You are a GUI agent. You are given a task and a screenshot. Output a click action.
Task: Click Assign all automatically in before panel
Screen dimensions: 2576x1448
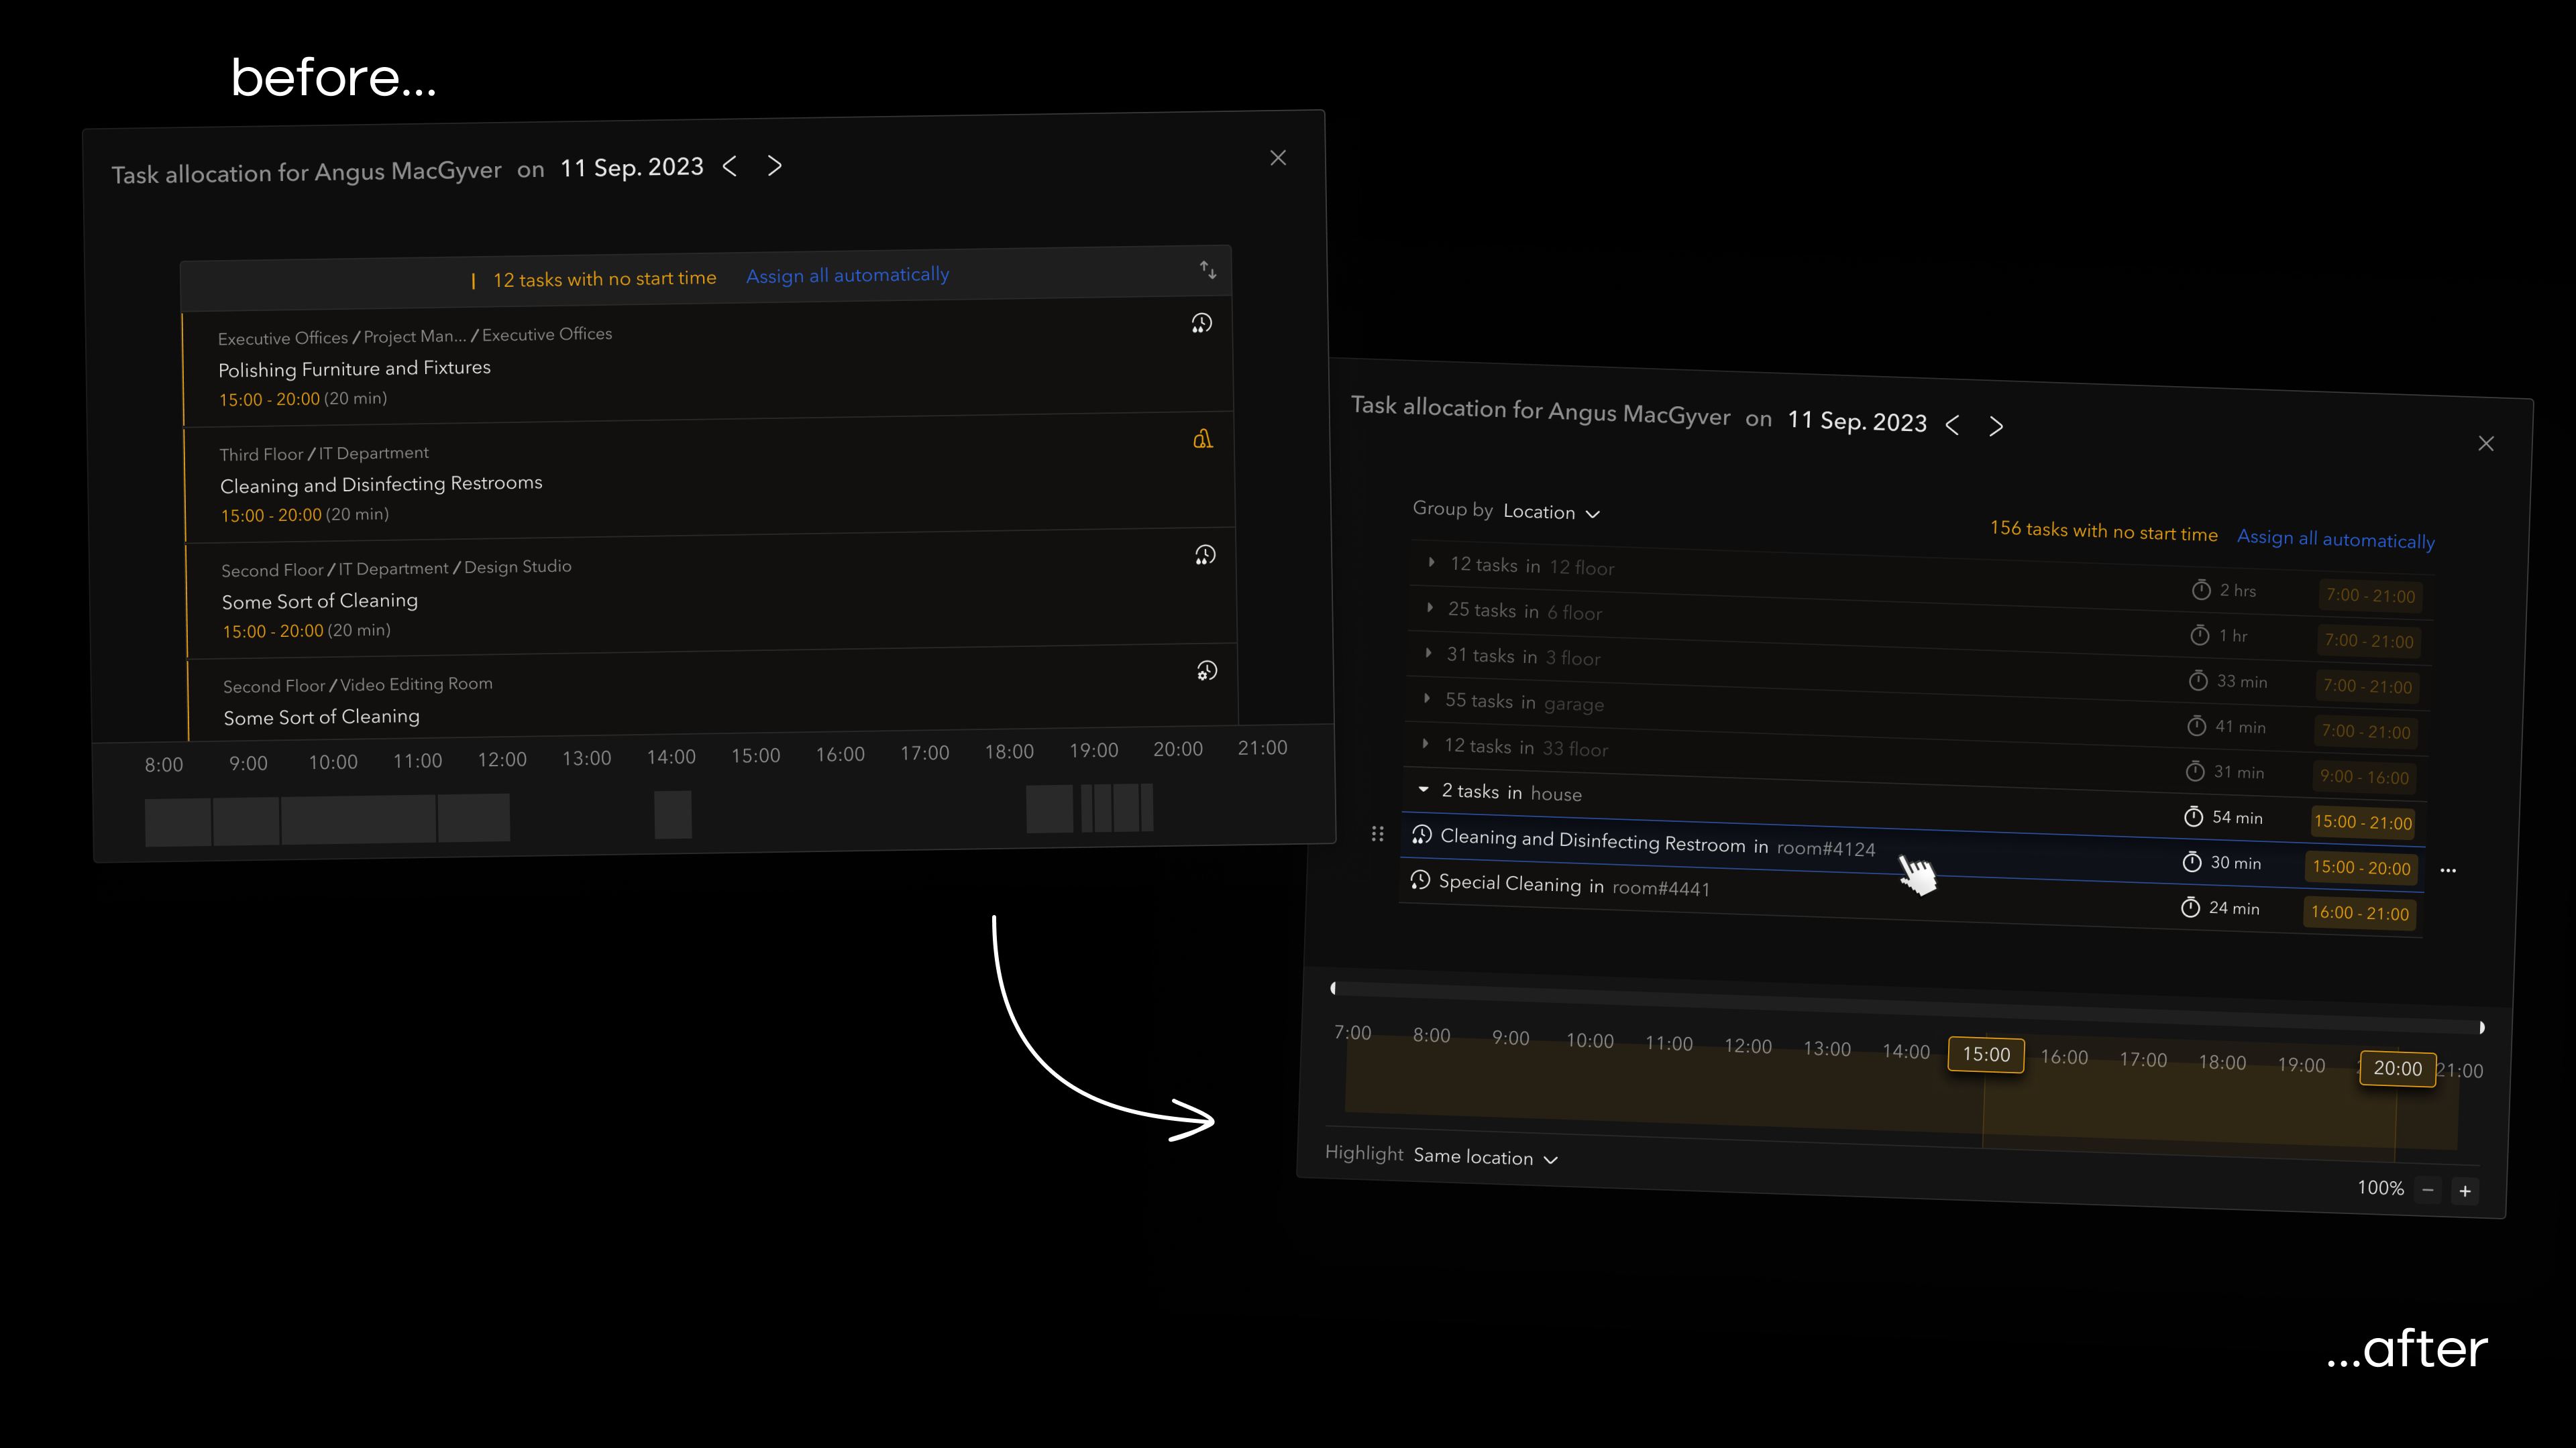pyautogui.click(x=847, y=275)
